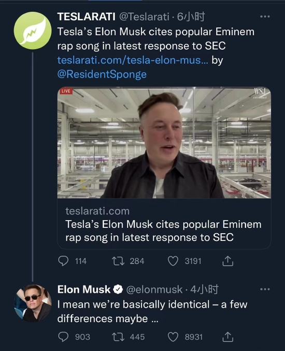Open Elon Musk's sunglasses profile avatar
The height and width of the screenshot is (351, 285).
[33, 303]
